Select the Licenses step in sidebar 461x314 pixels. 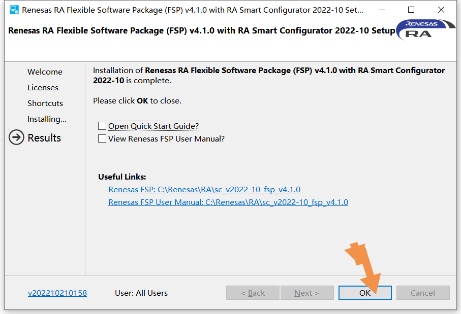pyautogui.click(x=43, y=87)
